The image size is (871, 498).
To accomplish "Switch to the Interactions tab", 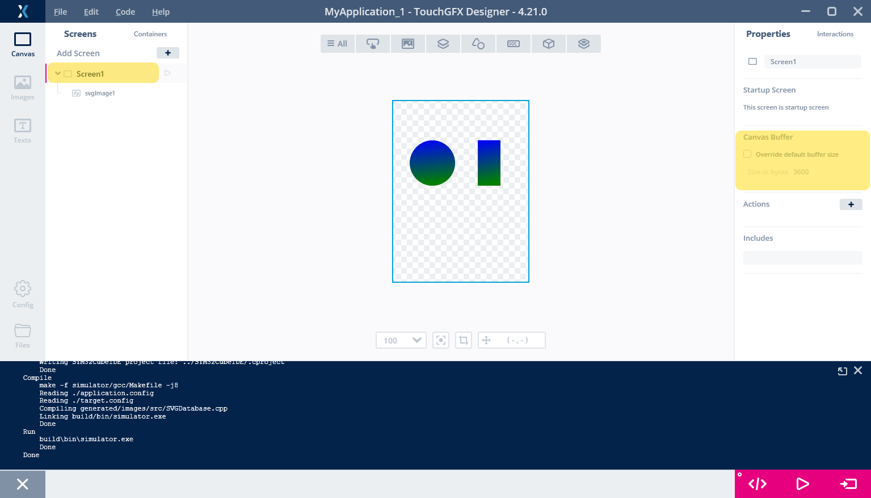I will pyautogui.click(x=835, y=34).
